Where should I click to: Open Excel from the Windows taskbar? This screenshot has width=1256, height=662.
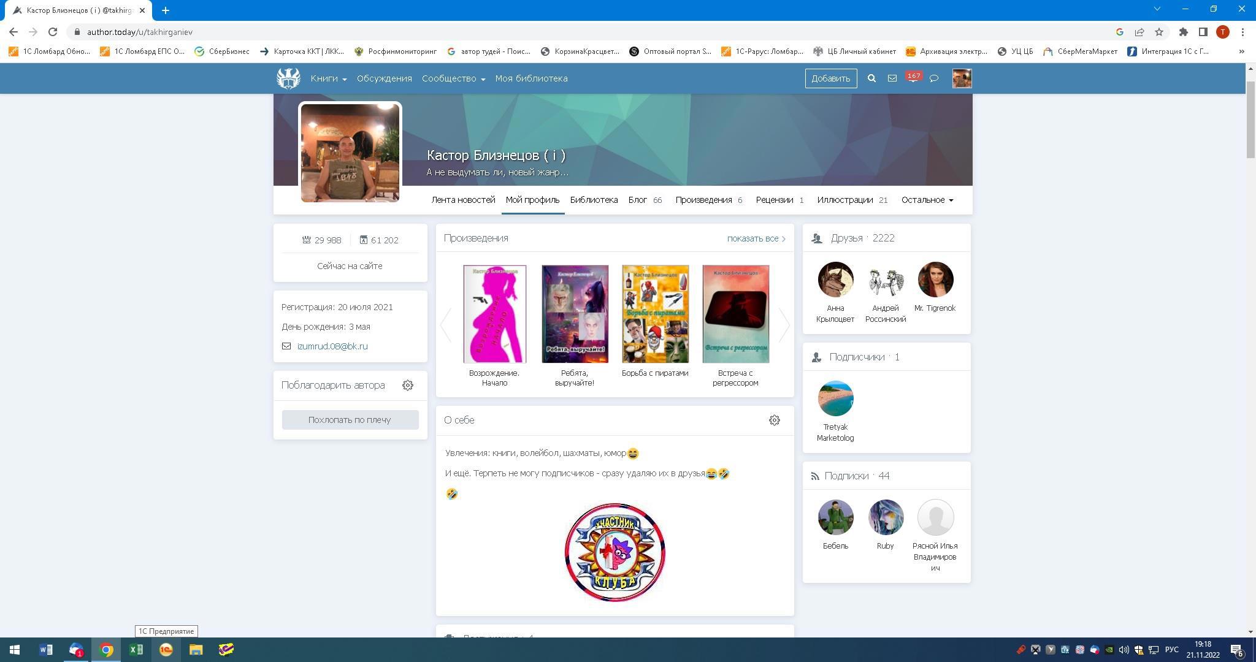[x=136, y=650]
